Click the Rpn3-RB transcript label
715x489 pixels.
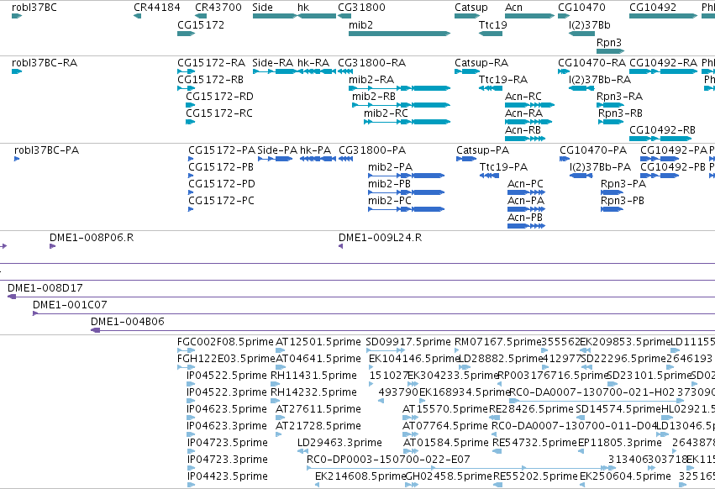coord(620,113)
